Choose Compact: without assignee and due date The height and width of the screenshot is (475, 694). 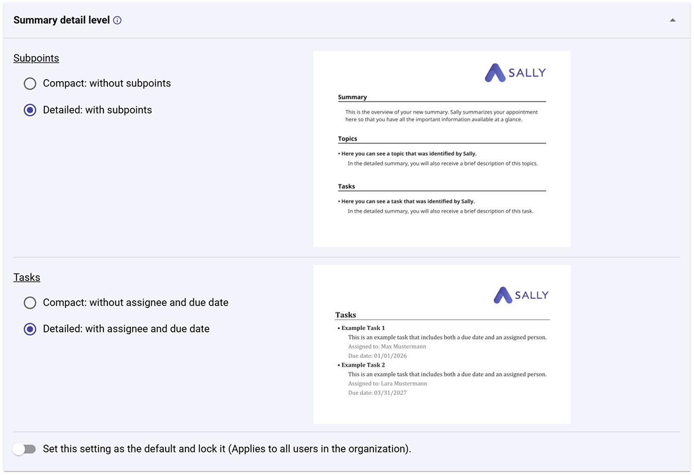pos(30,302)
